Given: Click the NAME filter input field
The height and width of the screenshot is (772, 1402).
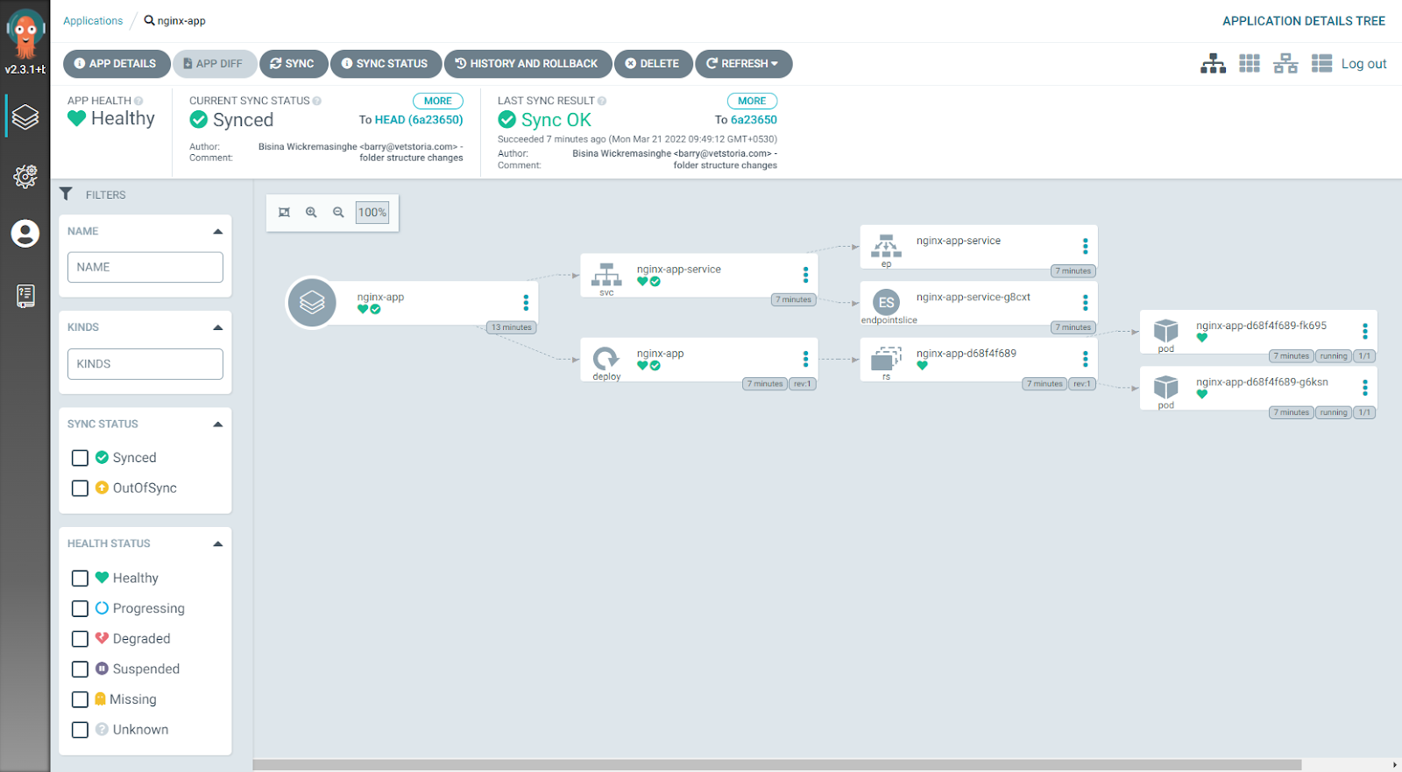Looking at the screenshot, I should (145, 267).
